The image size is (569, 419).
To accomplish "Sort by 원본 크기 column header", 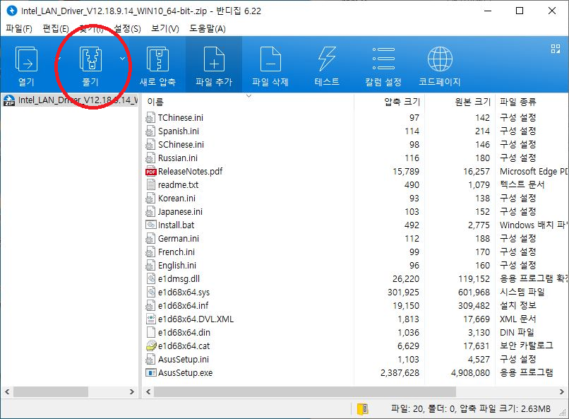I will coord(472,102).
